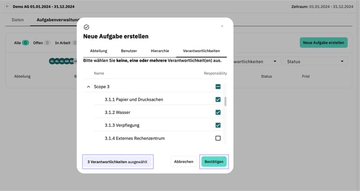360x191 pixels.
Task: Open the Daten tab
Action: click(18, 20)
